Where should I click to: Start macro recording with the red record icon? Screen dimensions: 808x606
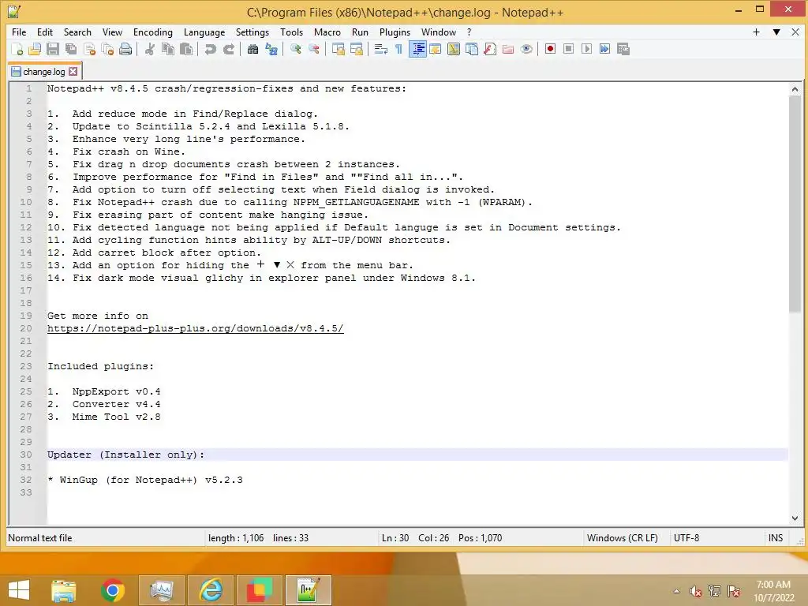(550, 49)
